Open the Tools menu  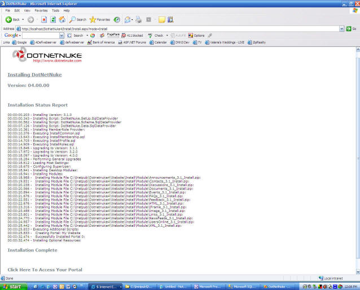pyautogui.click(x=55, y=10)
